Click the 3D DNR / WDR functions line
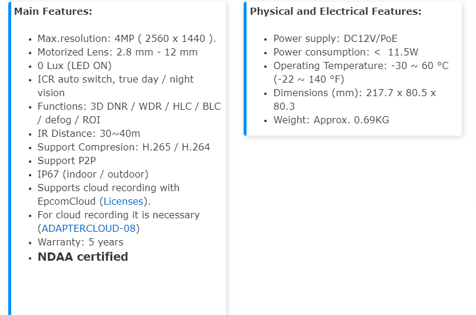 pos(129,106)
